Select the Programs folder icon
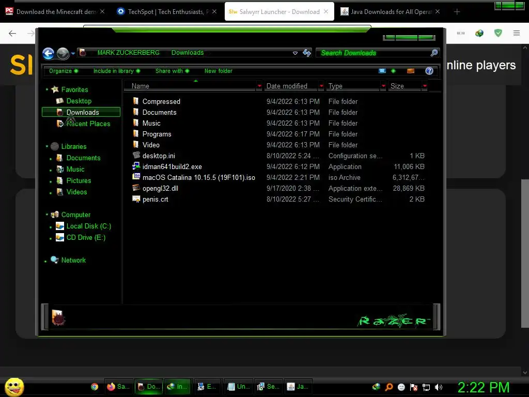This screenshot has height=397, width=529. 136,134
